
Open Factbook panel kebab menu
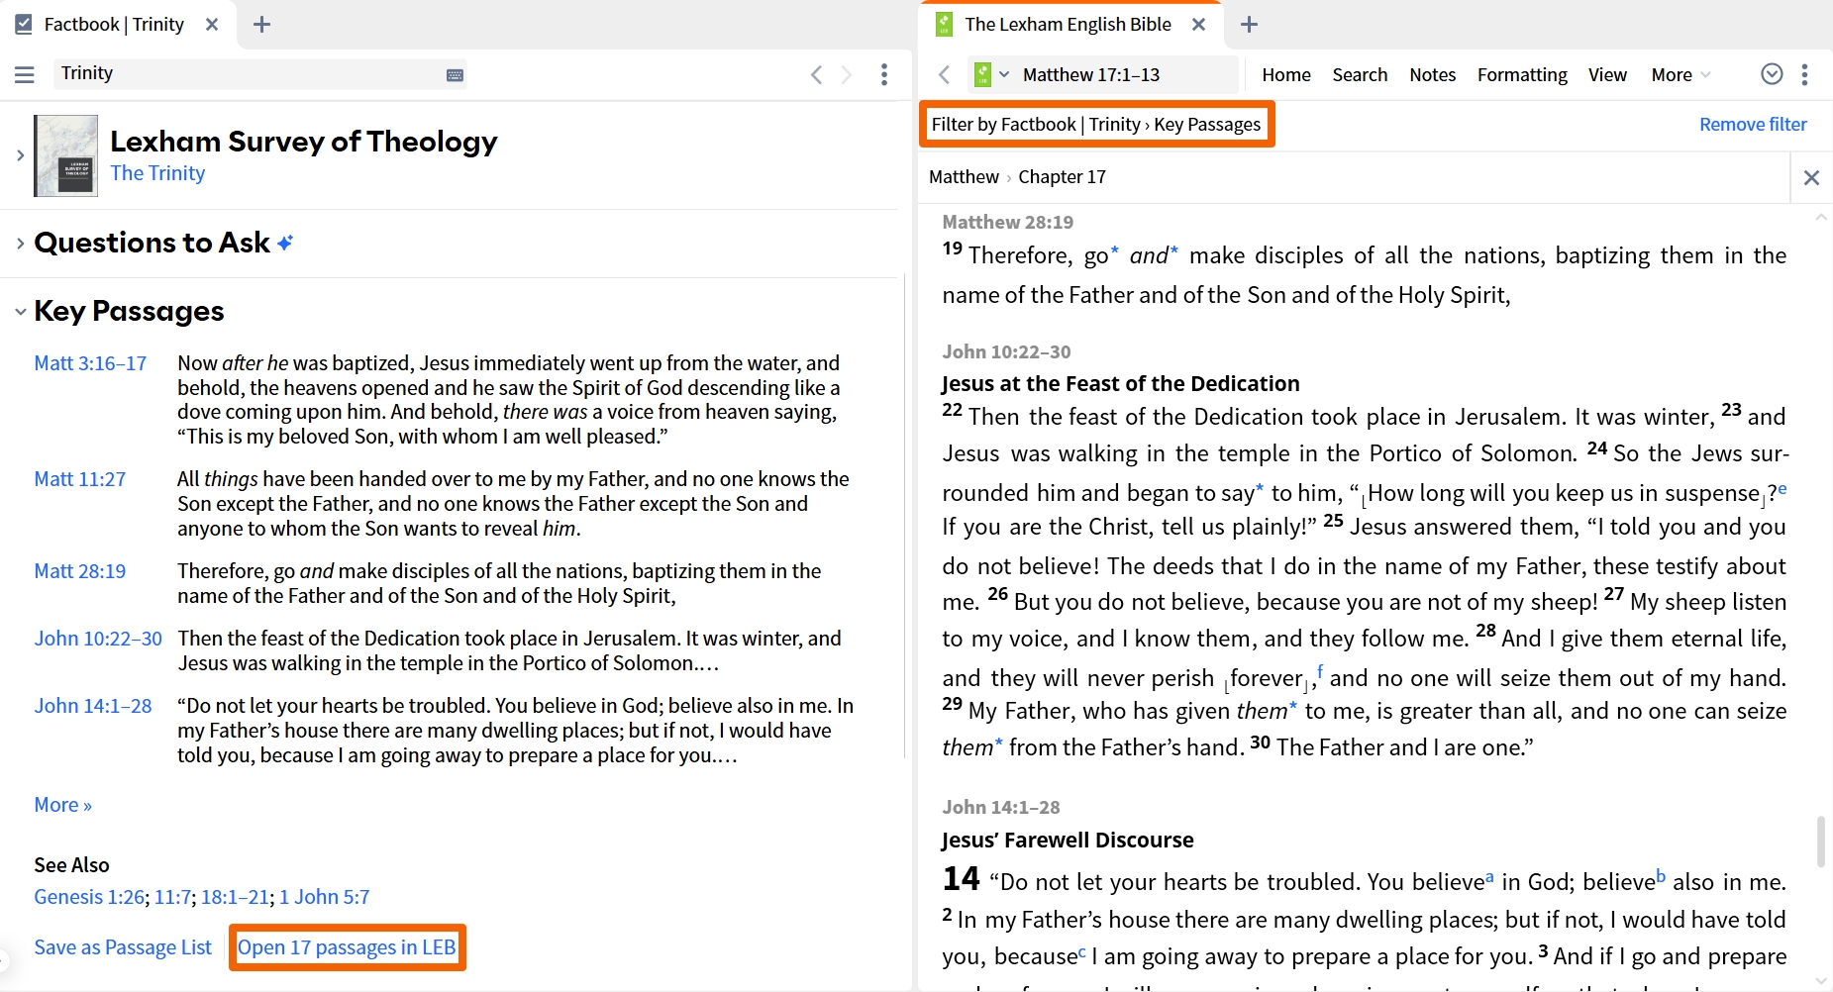click(x=884, y=74)
